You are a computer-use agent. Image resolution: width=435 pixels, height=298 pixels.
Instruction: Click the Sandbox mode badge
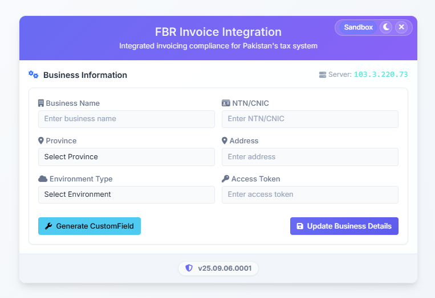pyautogui.click(x=358, y=27)
